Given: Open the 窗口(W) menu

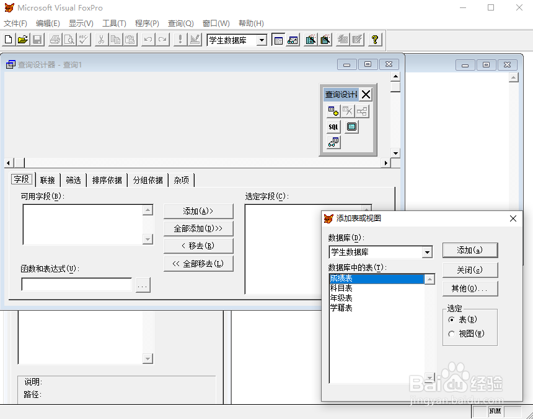Looking at the screenshot, I should click(216, 24).
